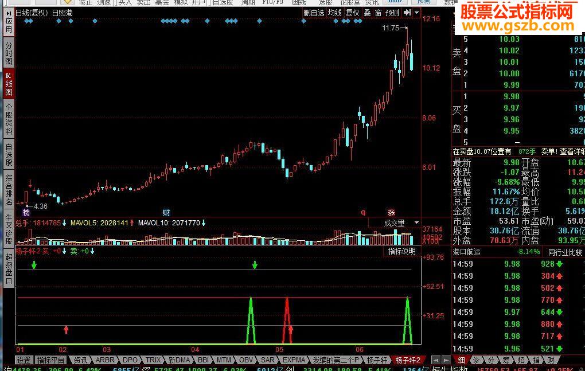This screenshot has width=585, height=371.
Task: Open 综合排名 sidebar section
Action: click(9, 189)
